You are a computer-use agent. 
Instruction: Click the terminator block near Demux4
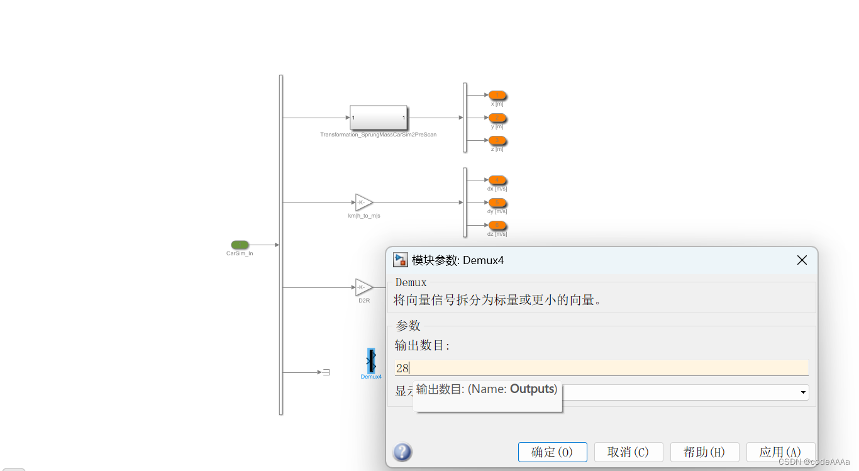click(326, 372)
